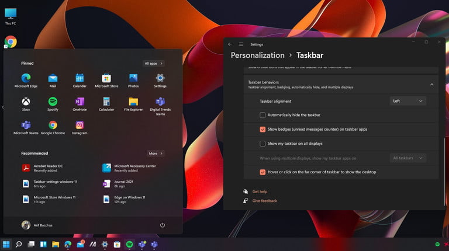Open Spotify from pinned apps
The image size is (449, 251).
53,104
